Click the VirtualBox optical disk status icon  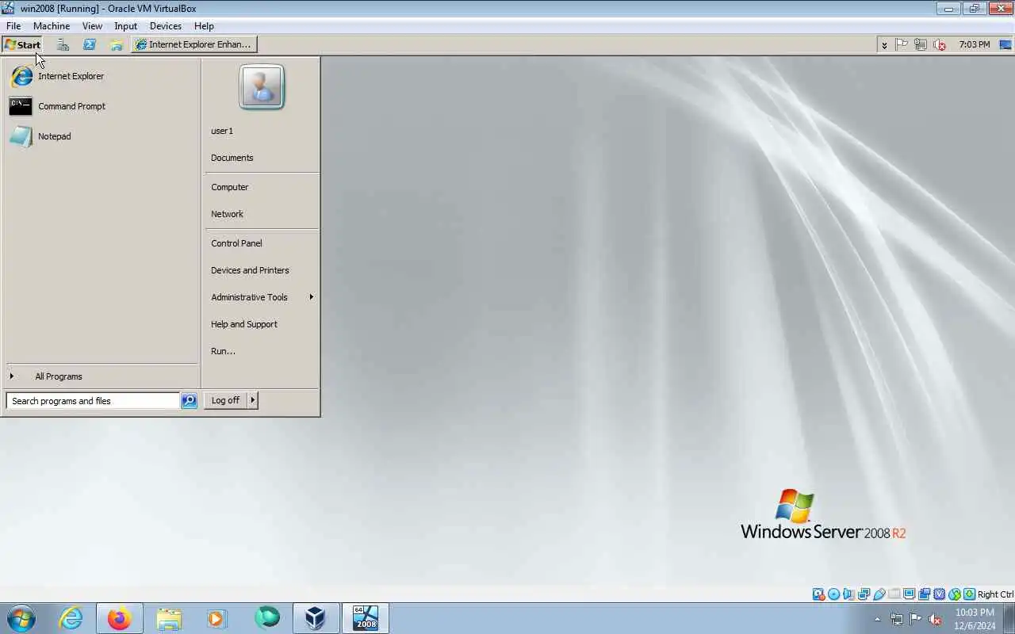pyautogui.click(x=833, y=594)
